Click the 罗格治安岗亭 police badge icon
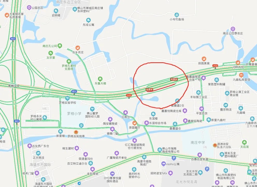Screen dimensions: 257x187 (x=76, y=132)
